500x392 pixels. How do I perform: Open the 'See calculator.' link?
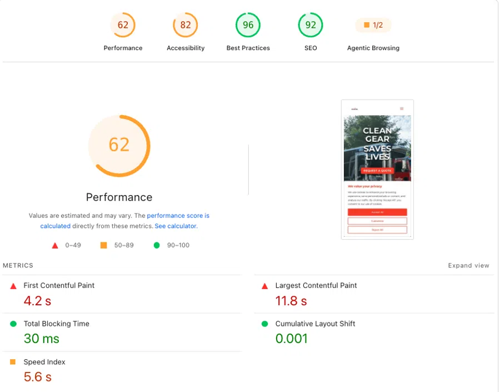[176, 226]
